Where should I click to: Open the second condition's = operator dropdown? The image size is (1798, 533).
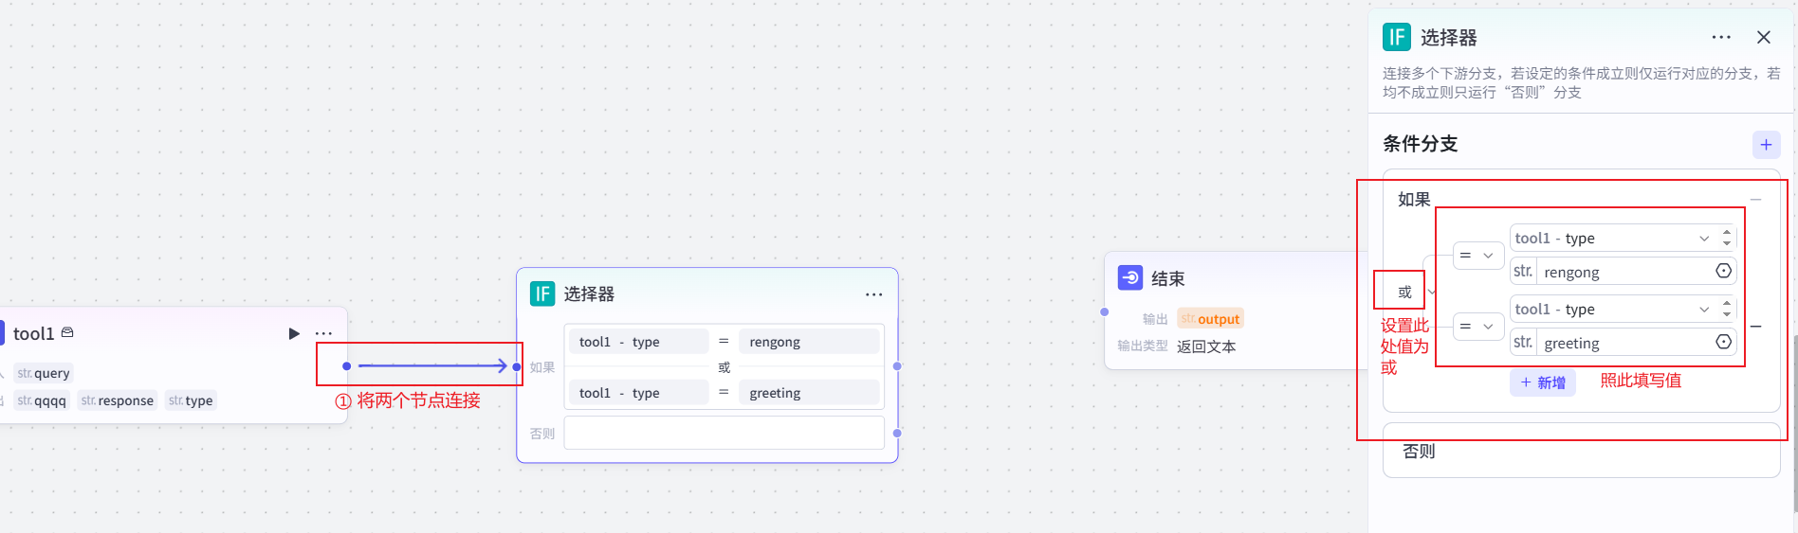1477,327
